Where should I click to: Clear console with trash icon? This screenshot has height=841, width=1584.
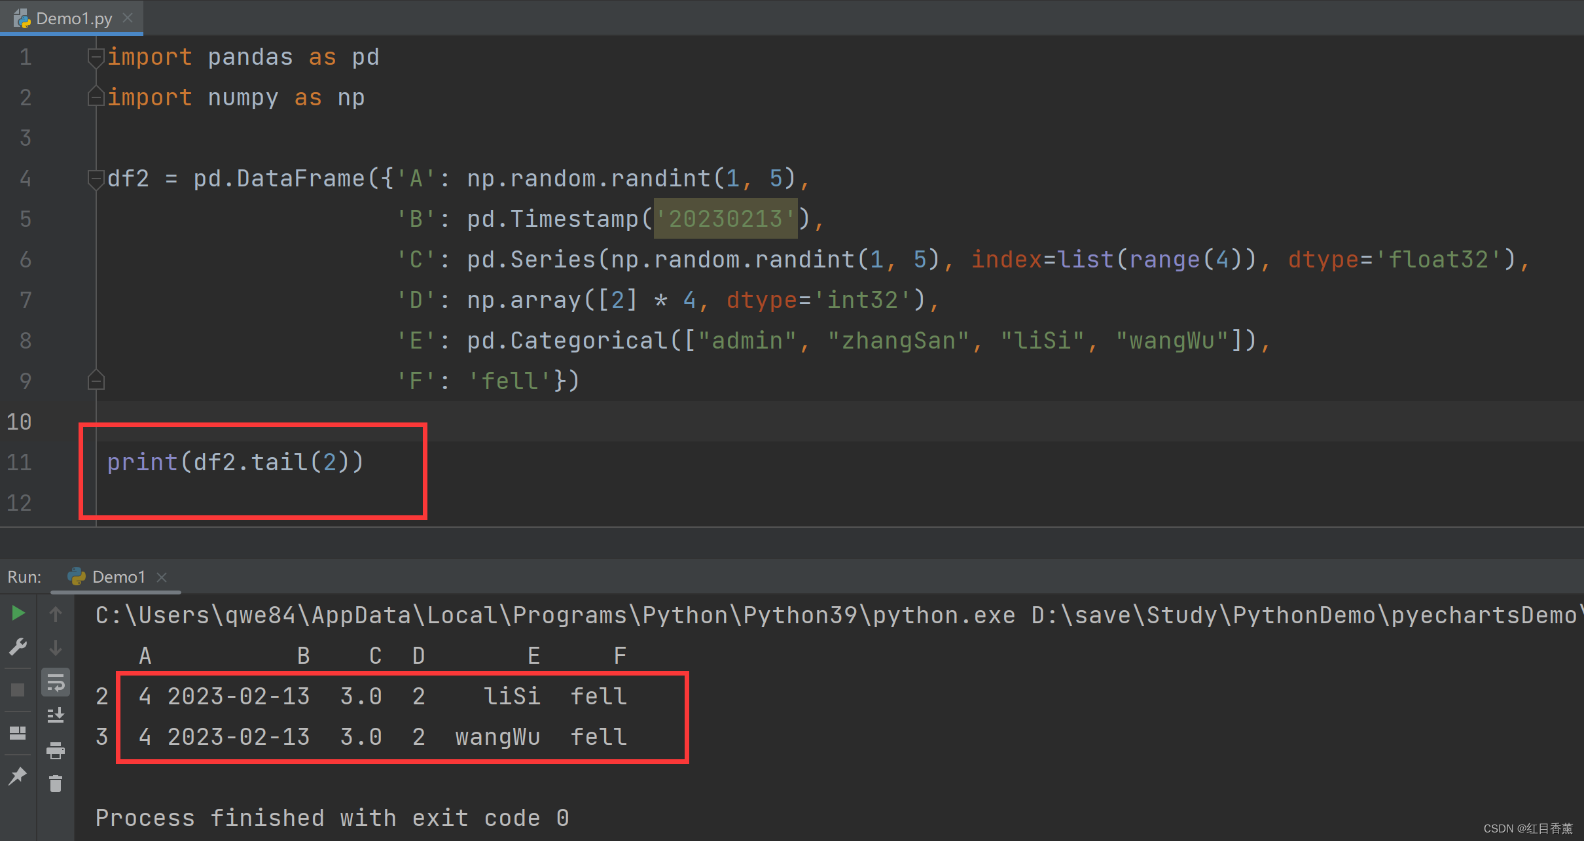tap(56, 783)
